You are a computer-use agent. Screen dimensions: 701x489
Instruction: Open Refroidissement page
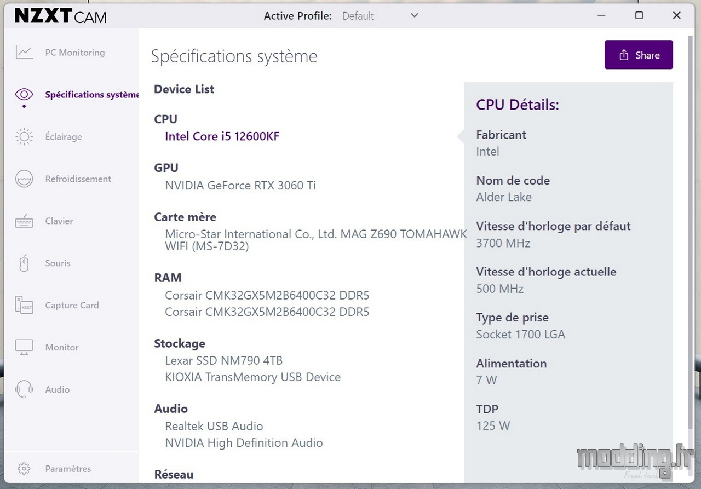(78, 179)
